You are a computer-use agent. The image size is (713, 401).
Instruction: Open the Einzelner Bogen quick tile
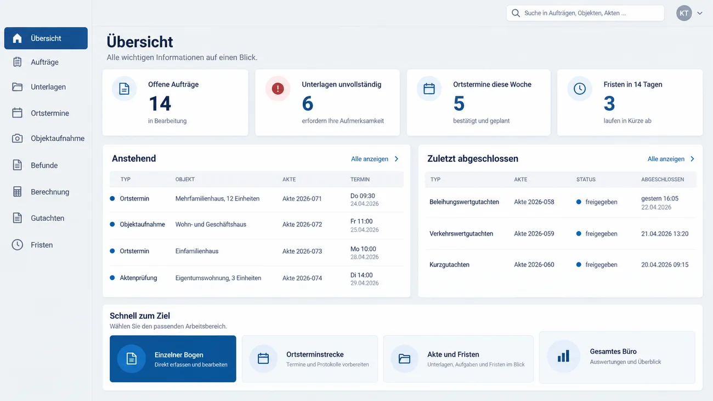173,359
